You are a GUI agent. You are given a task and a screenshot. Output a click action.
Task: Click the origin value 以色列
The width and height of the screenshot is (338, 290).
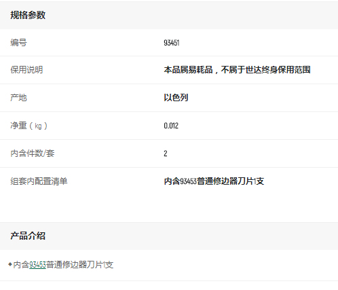(176, 98)
